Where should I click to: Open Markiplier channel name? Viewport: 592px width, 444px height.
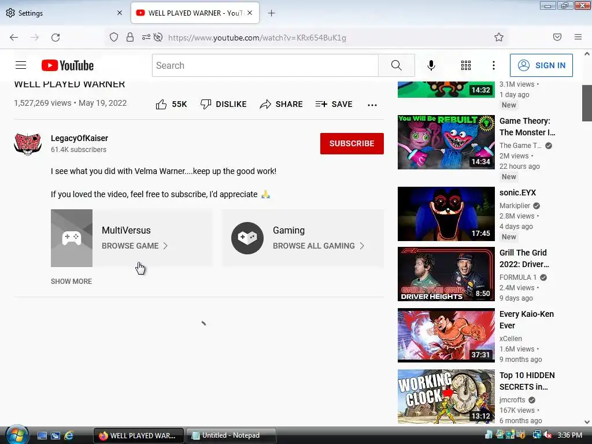[x=515, y=206]
